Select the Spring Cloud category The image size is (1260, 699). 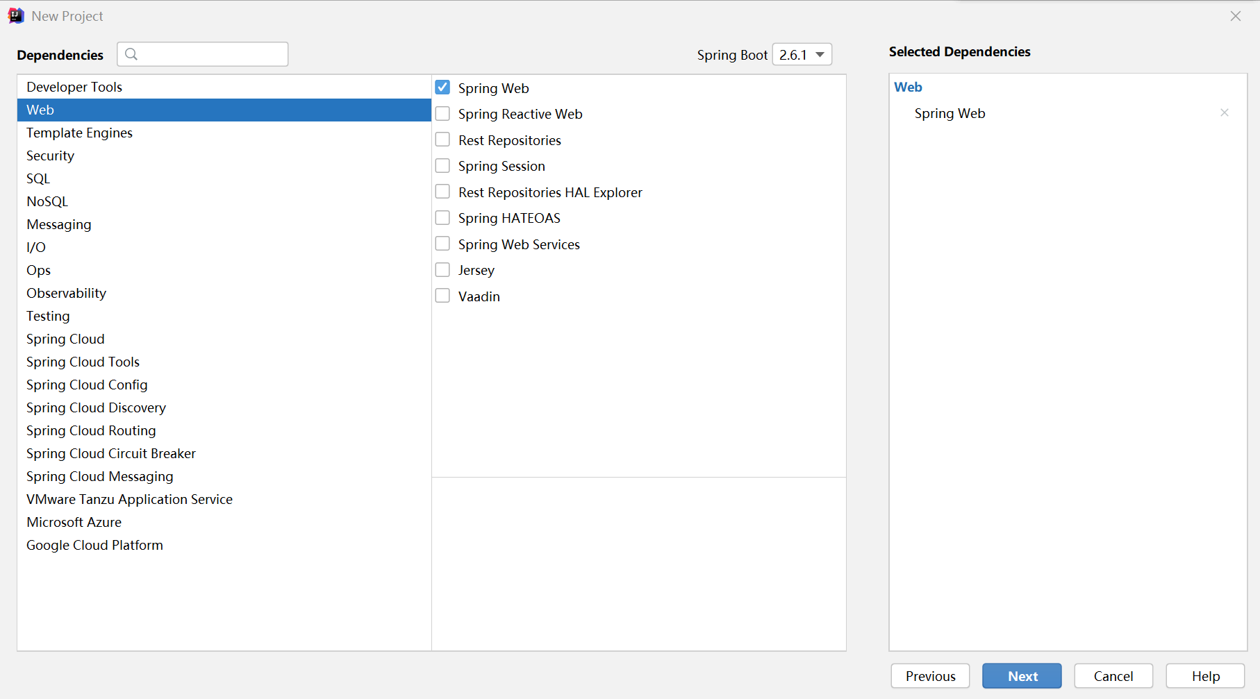(224, 339)
